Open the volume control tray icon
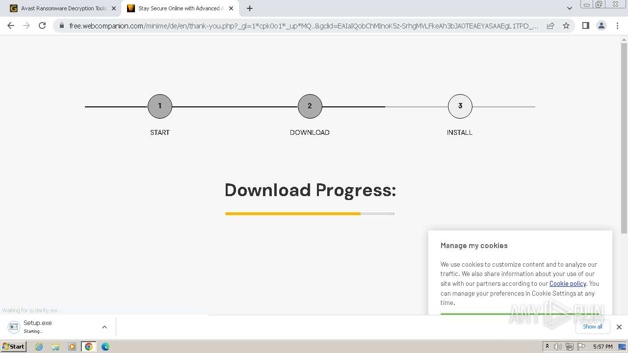 pyautogui.click(x=558, y=347)
